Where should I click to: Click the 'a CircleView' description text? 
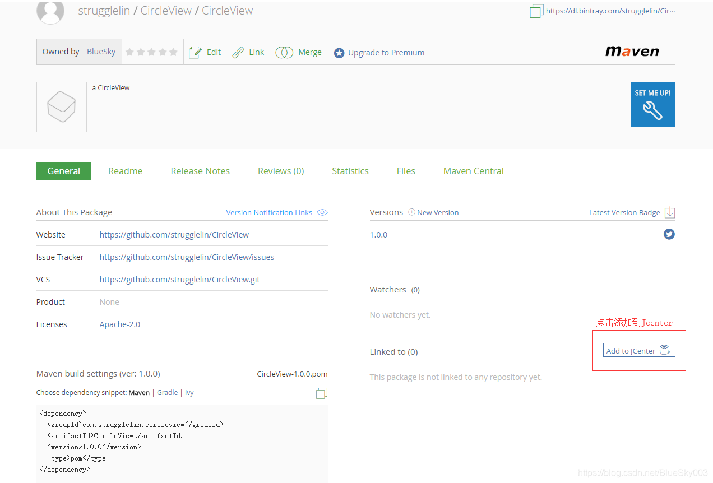[x=111, y=88]
